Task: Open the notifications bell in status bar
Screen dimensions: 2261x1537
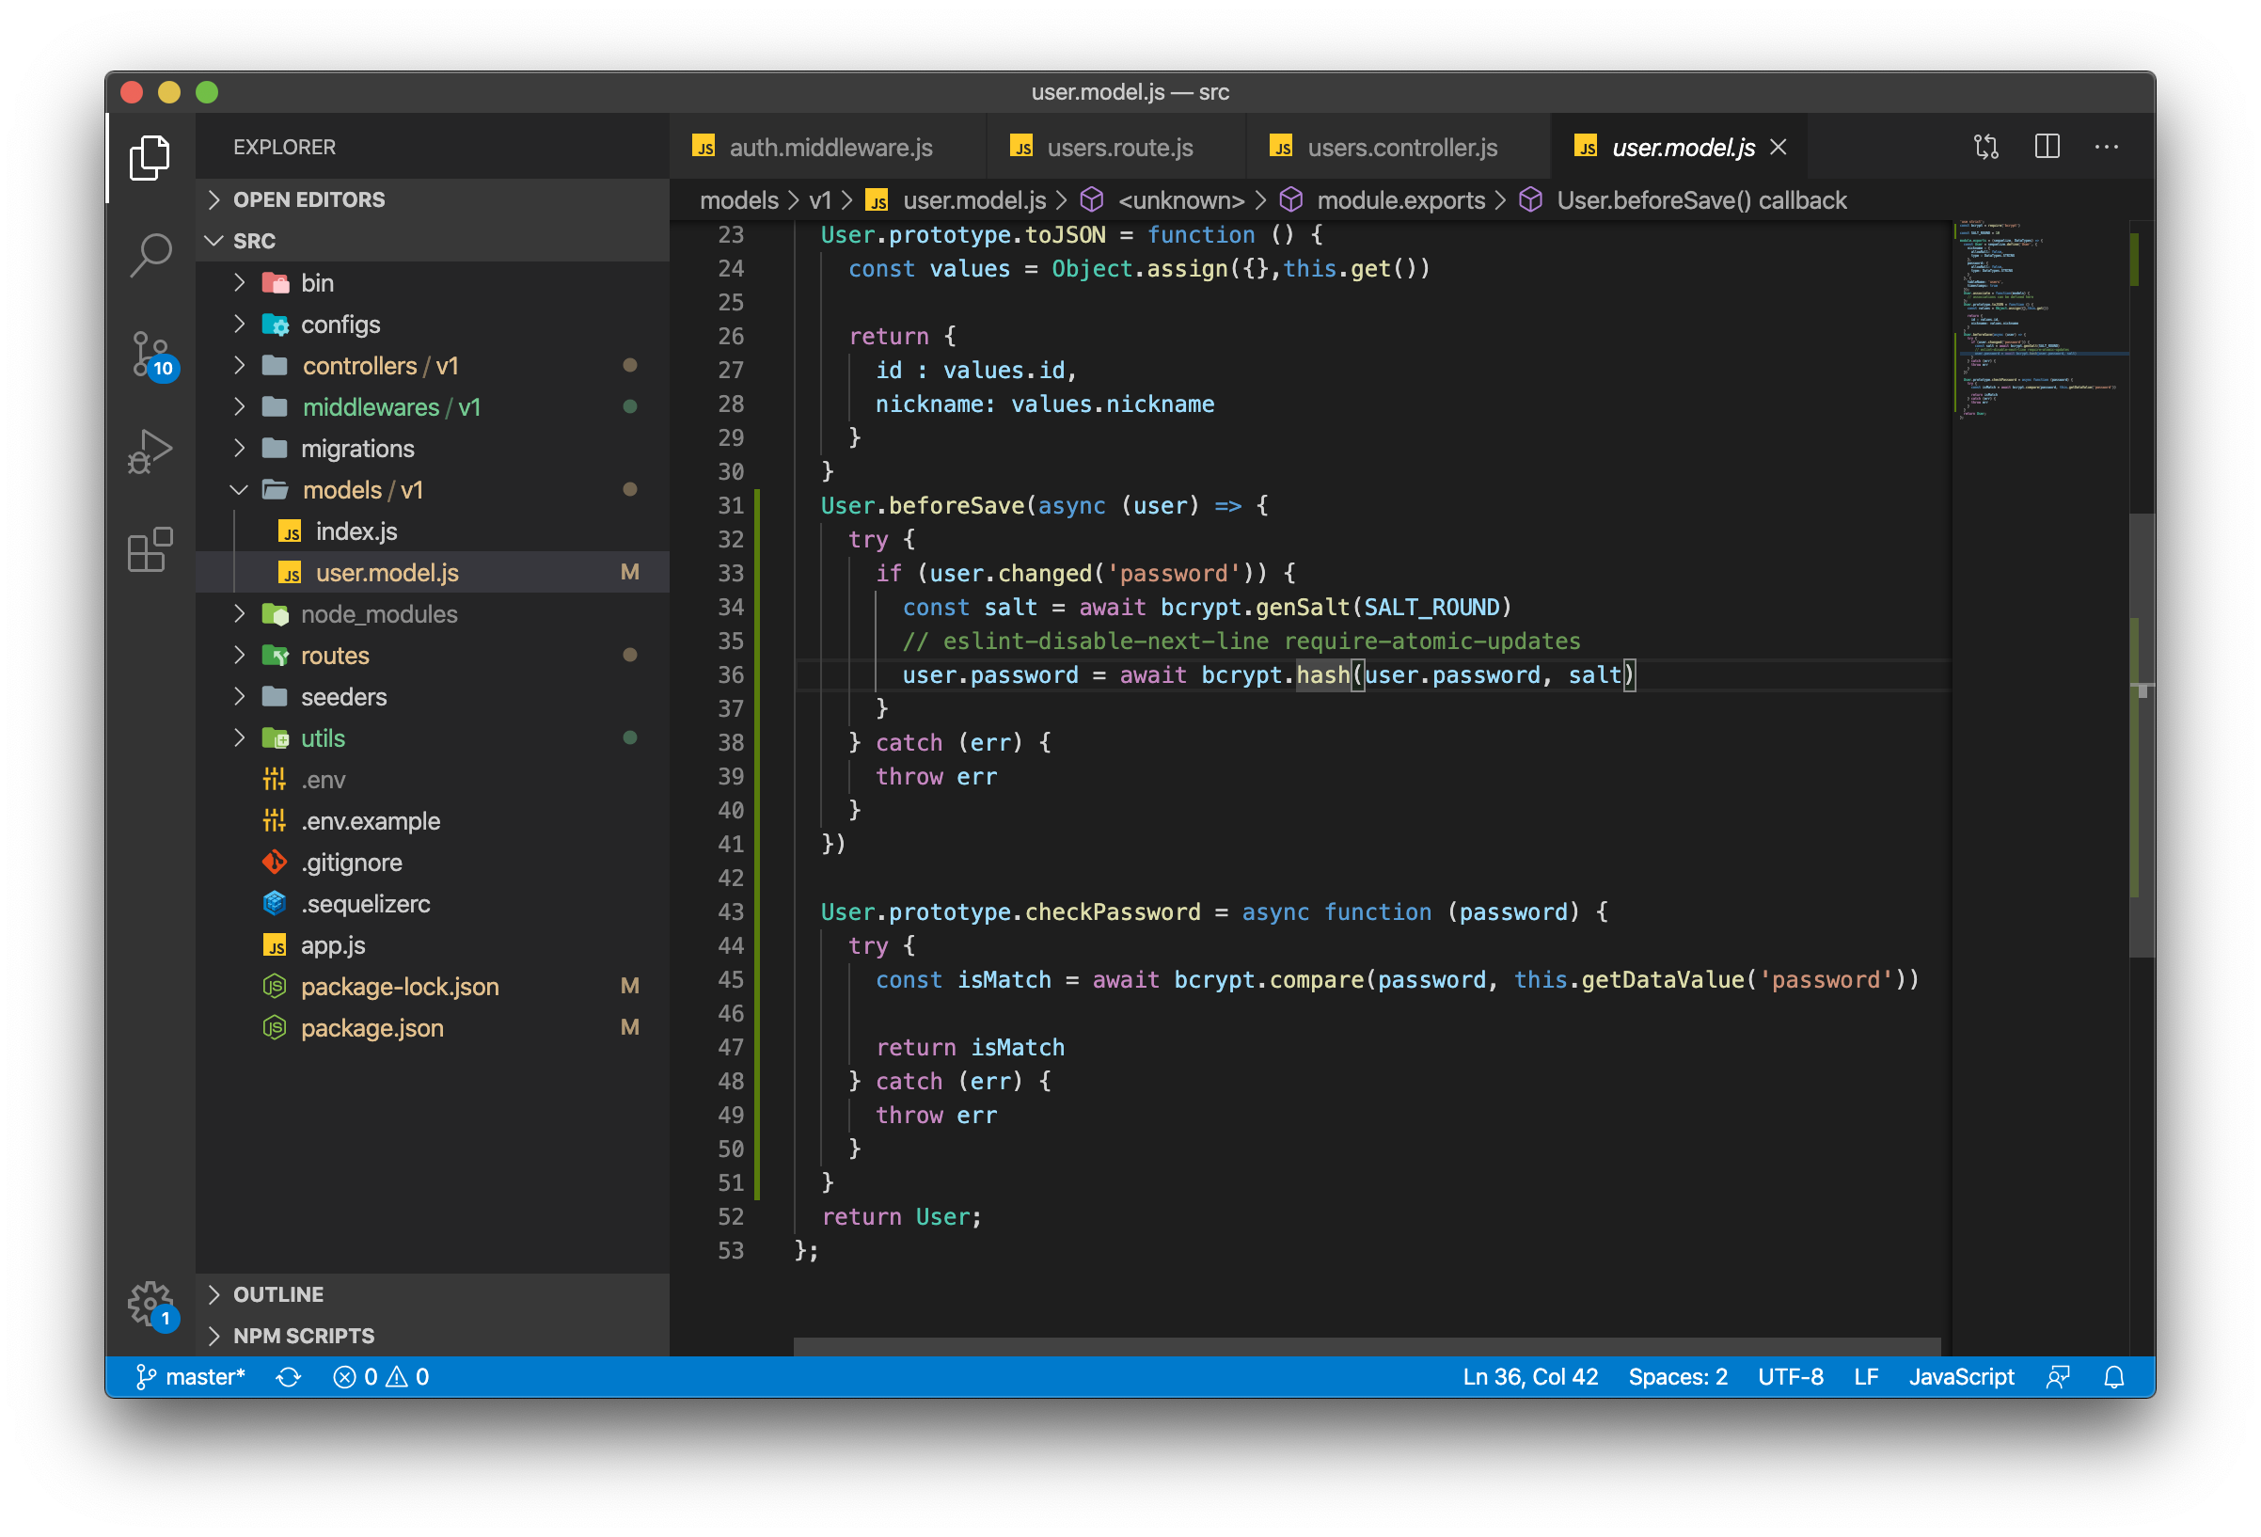Action: click(2114, 1376)
